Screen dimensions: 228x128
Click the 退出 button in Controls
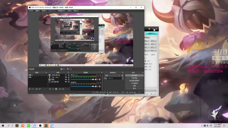(134, 88)
